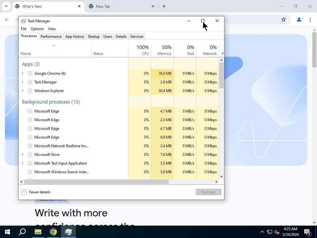Image resolution: width=317 pixels, height=238 pixels.
Task: Sort by the Status column header
Action: point(110,50)
